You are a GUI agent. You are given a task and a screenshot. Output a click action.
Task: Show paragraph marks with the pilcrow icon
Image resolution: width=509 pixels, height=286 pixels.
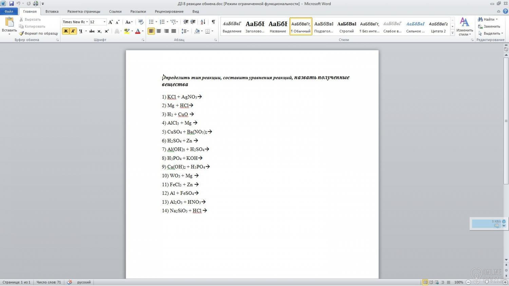213,22
